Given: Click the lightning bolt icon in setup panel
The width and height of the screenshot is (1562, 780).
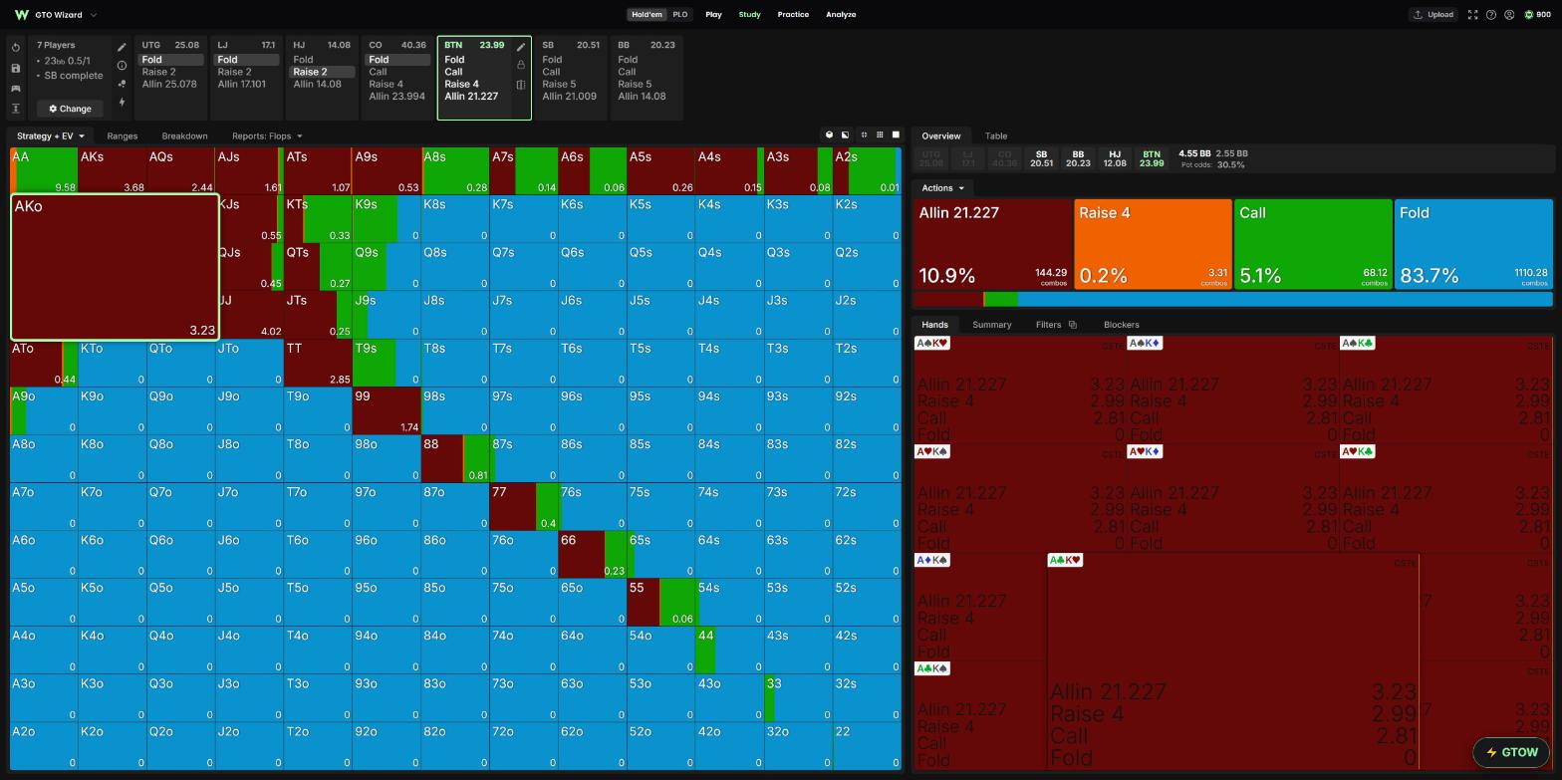Looking at the screenshot, I should 122,102.
